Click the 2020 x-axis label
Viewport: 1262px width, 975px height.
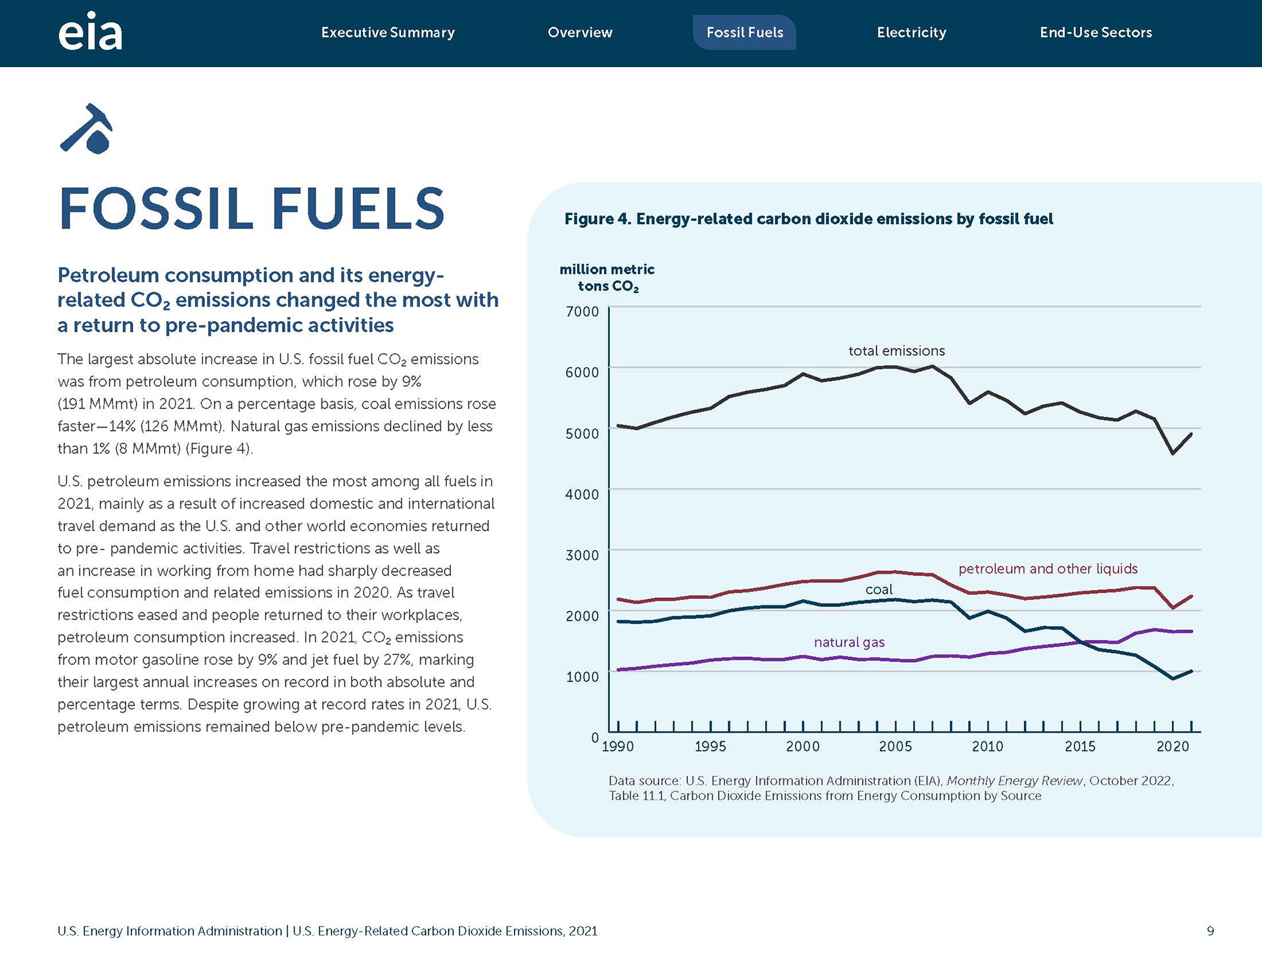click(x=1173, y=746)
